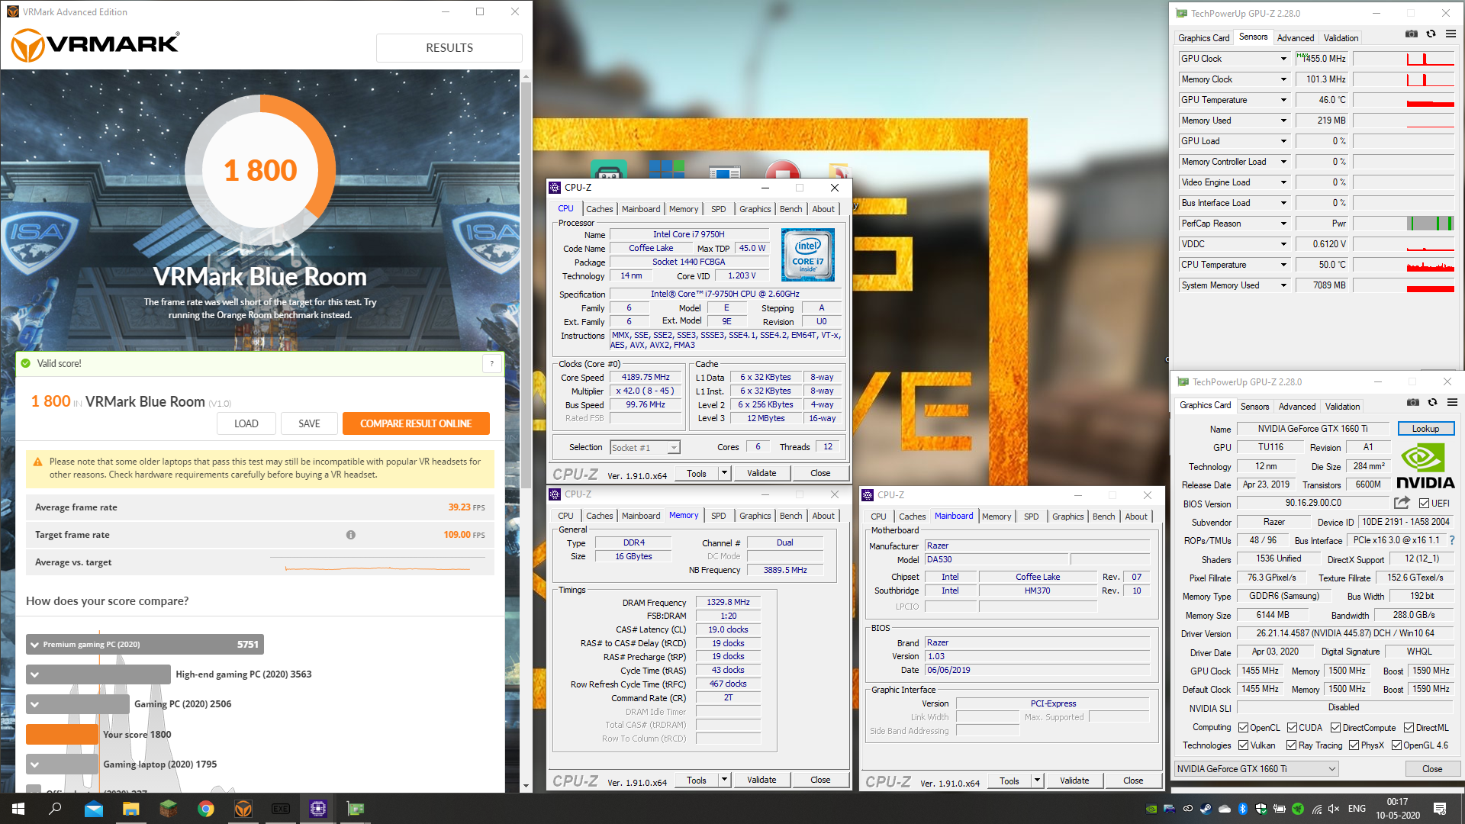
Task: Open hamburger menu in bottom GPU-Z window
Action: coord(1452,403)
